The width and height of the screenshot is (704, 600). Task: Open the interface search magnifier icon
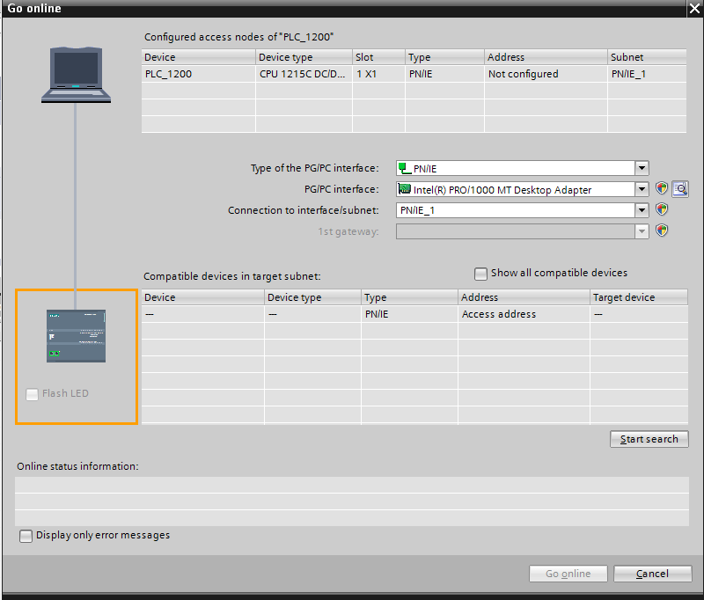[x=680, y=189]
